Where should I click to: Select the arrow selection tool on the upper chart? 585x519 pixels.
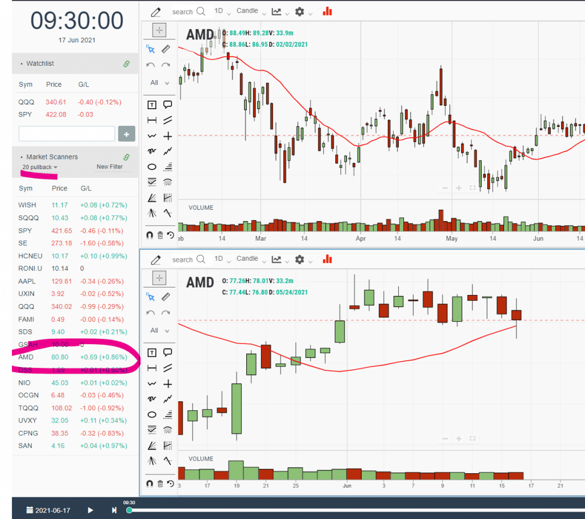(x=151, y=49)
